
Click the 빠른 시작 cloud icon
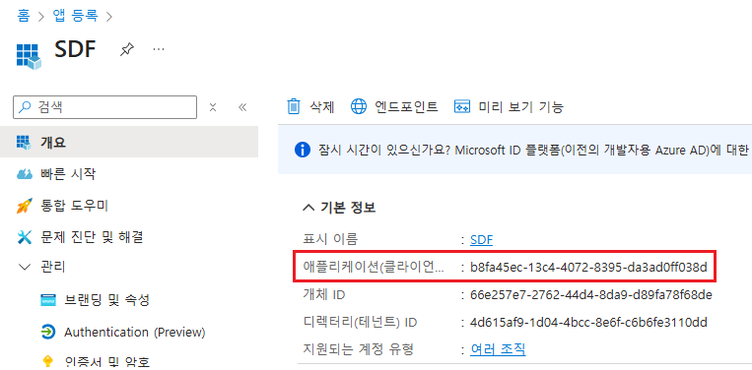point(24,174)
